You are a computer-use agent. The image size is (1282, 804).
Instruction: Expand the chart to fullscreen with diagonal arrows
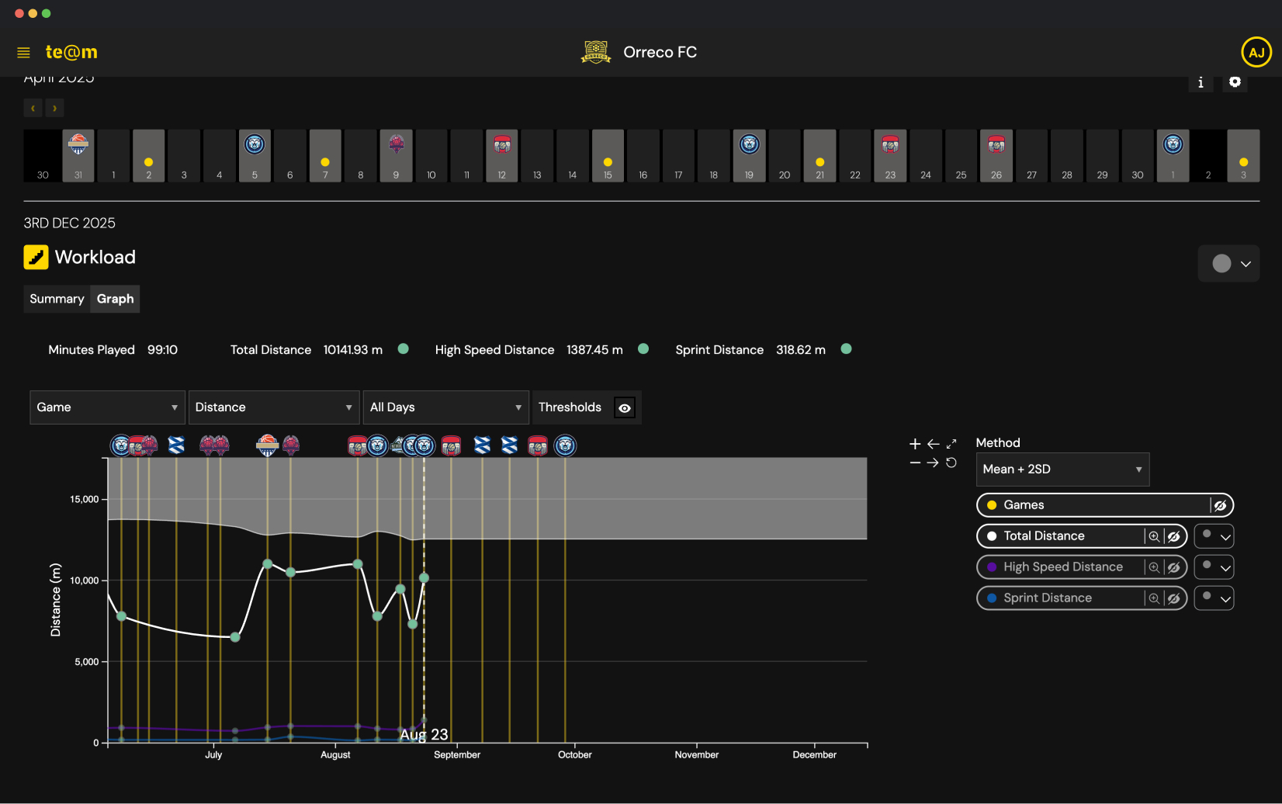point(952,444)
